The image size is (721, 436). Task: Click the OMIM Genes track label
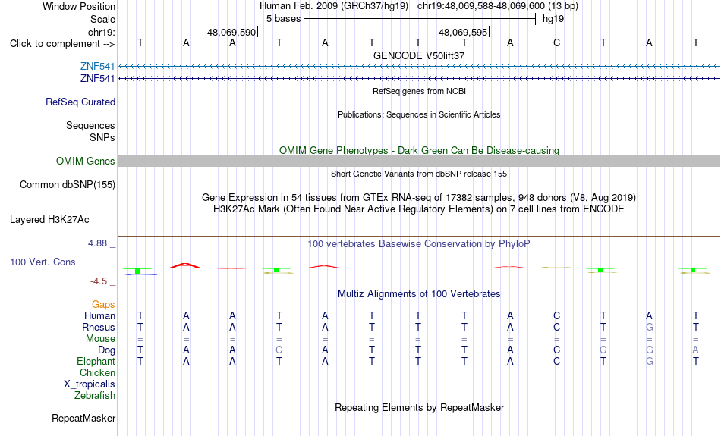(86, 162)
